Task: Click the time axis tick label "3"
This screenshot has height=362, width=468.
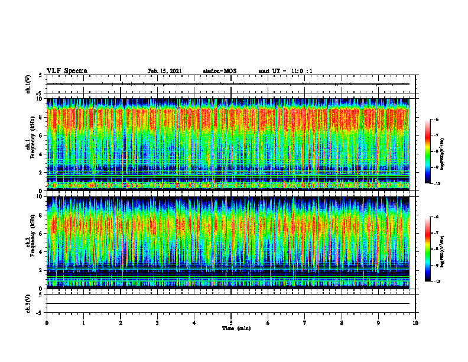Action: 157,323
